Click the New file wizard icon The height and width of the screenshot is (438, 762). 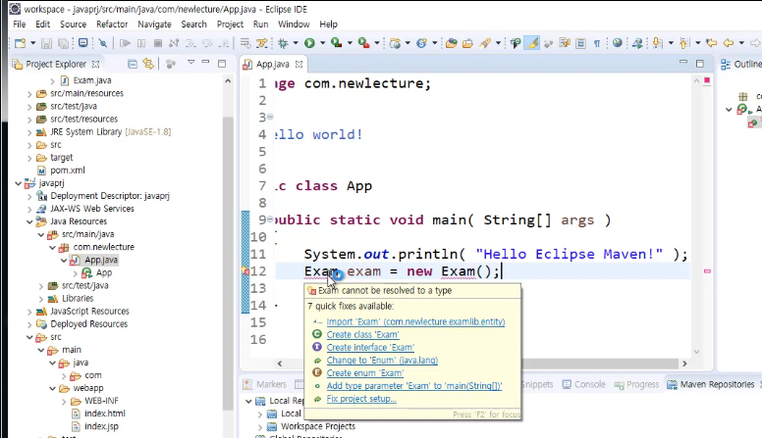(x=20, y=43)
